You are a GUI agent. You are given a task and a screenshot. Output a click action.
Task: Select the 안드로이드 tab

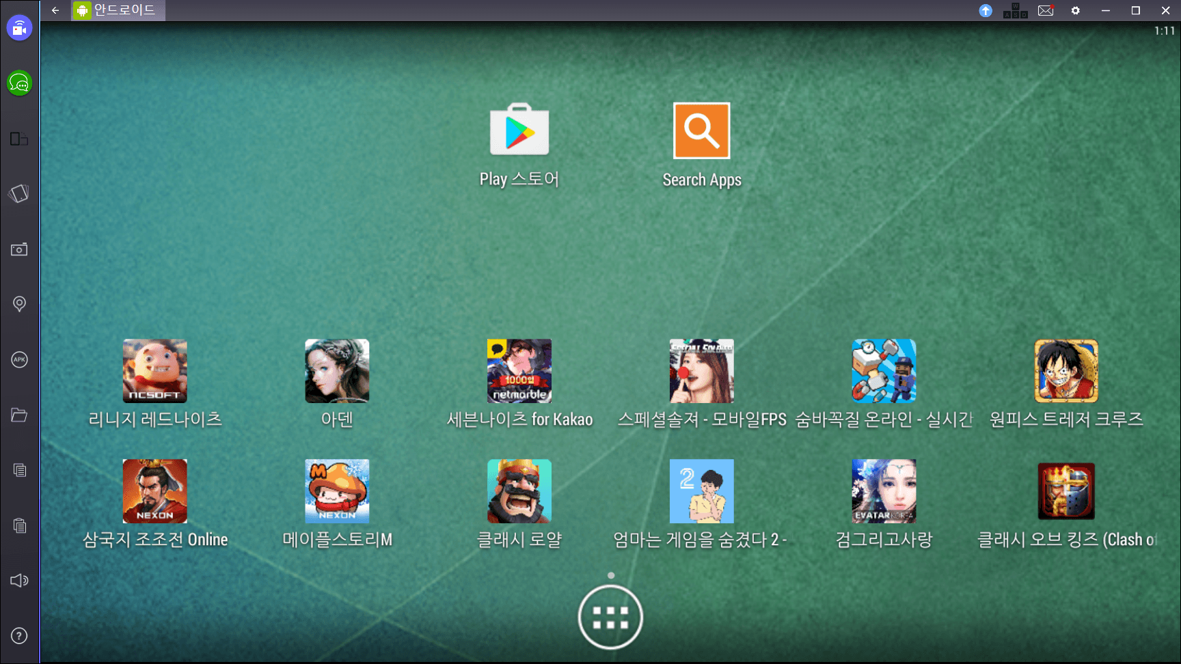(118, 10)
